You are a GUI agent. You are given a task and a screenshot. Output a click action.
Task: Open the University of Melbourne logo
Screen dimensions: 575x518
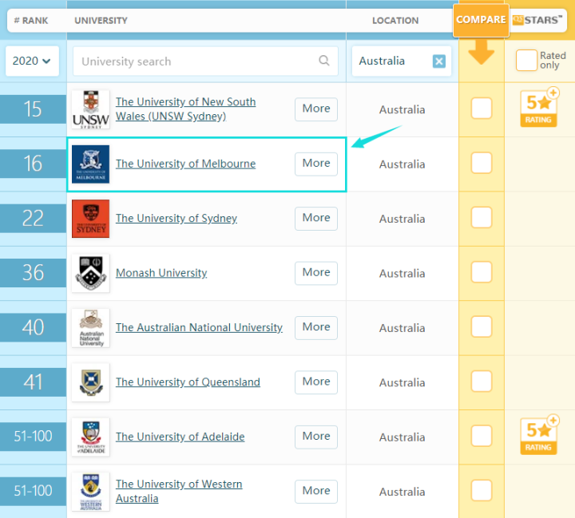click(x=90, y=164)
